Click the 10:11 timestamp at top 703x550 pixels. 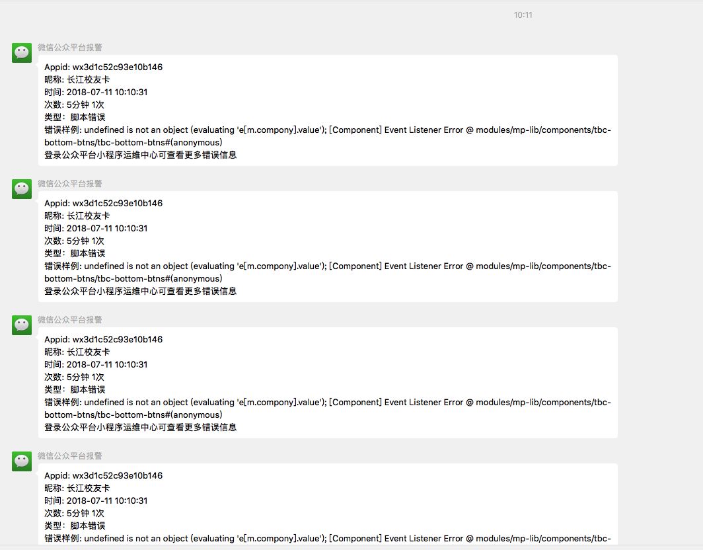pyautogui.click(x=523, y=15)
